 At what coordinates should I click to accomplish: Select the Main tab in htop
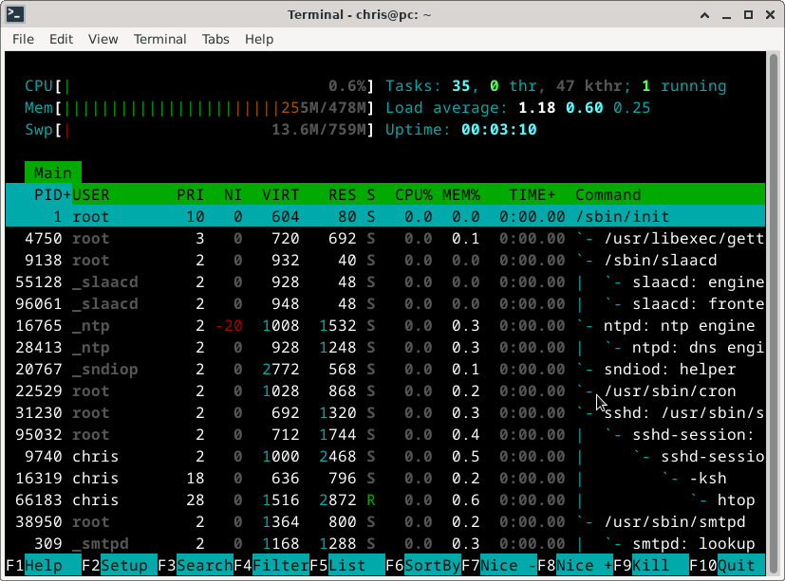click(x=53, y=172)
